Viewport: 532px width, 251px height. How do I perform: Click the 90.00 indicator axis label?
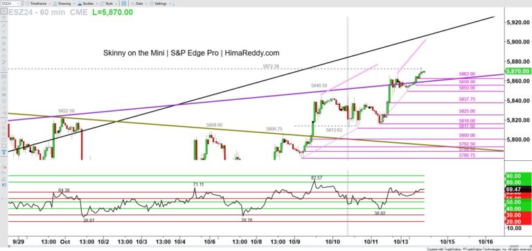click(x=517, y=175)
